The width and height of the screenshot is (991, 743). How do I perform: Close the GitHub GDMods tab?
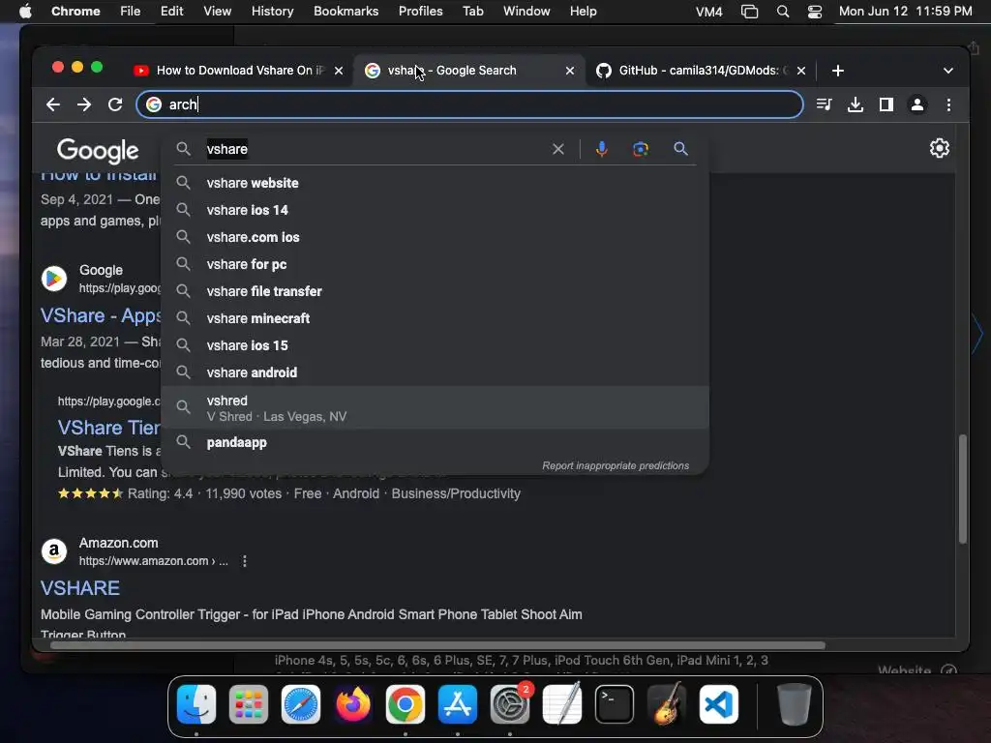(x=801, y=71)
